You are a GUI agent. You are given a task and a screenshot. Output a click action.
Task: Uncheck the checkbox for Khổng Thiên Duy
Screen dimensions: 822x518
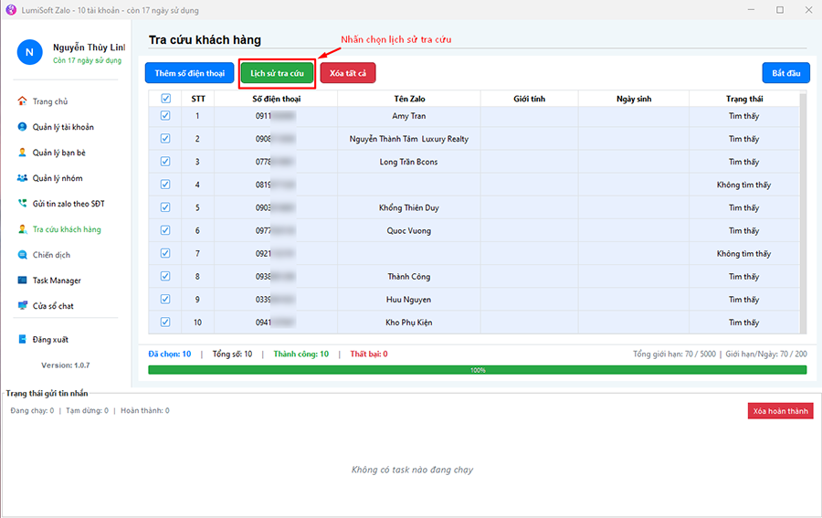(x=165, y=207)
